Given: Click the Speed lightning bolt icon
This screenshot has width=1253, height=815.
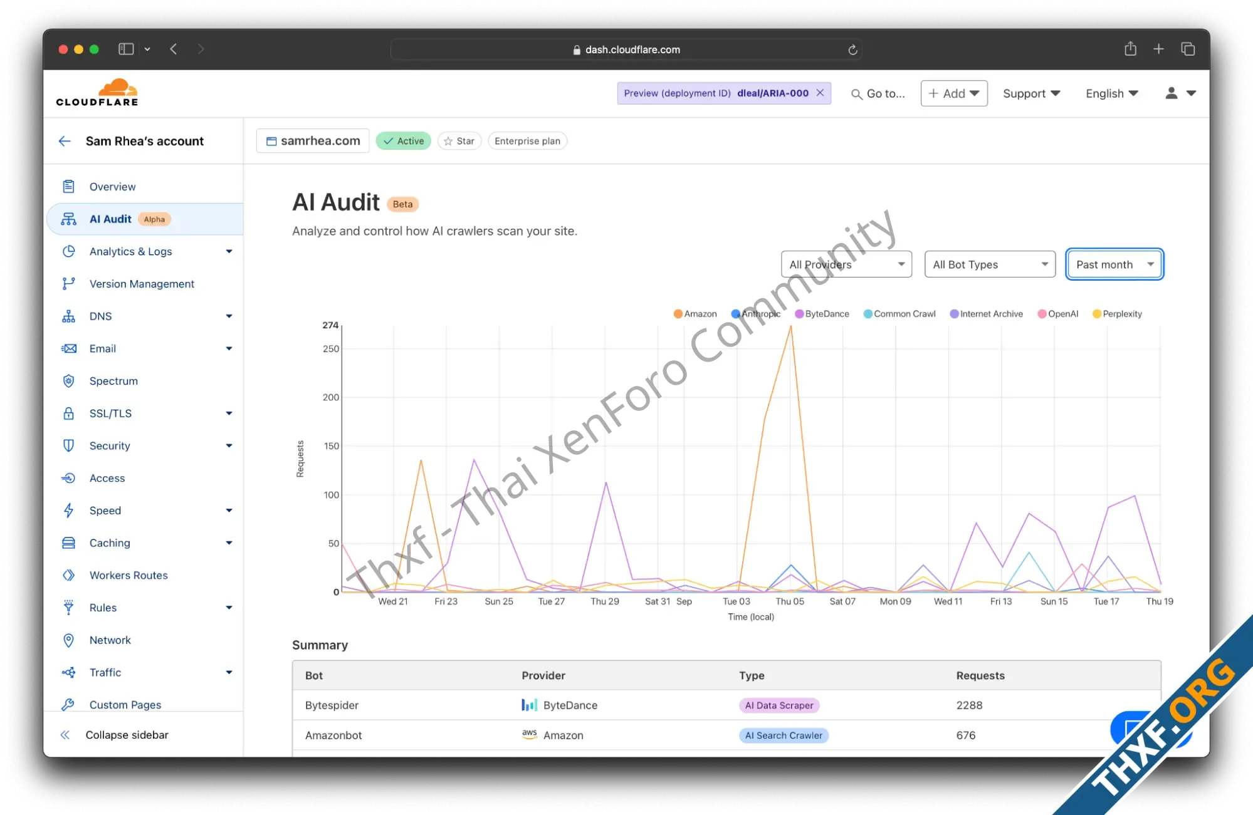Looking at the screenshot, I should click(x=69, y=511).
